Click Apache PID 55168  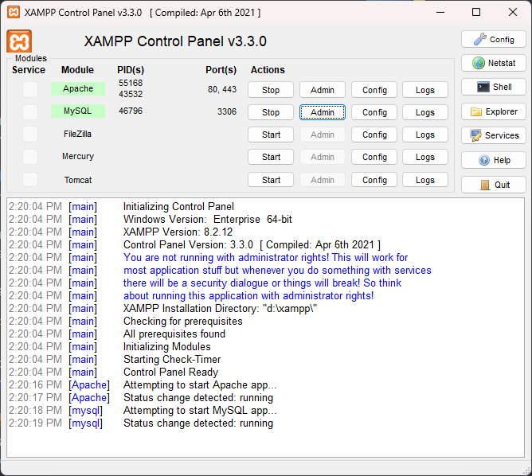pyautogui.click(x=131, y=83)
